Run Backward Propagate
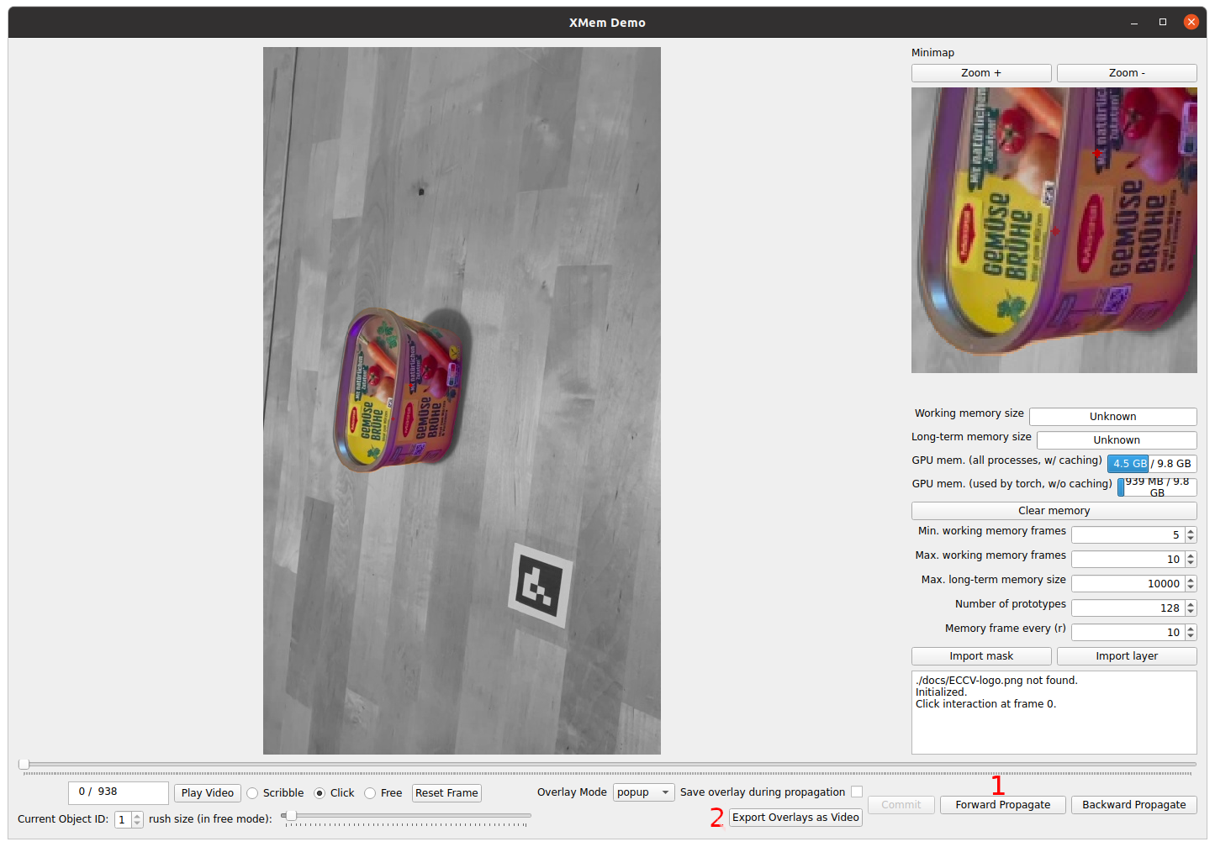The image size is (1215, 847). click(x=1133, y=805)
